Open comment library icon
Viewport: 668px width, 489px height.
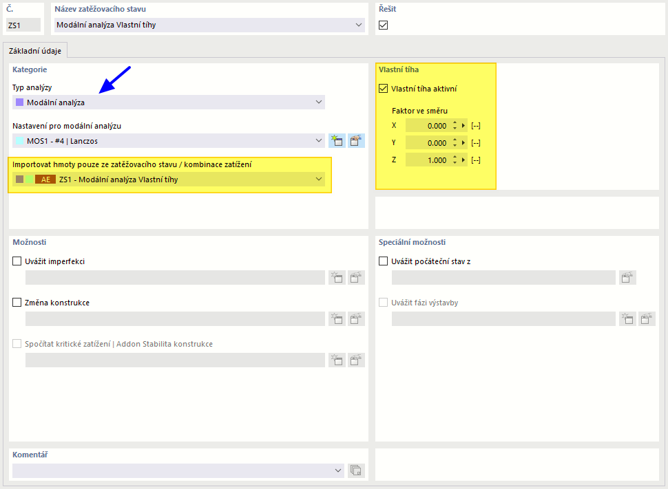click(356, 470)
